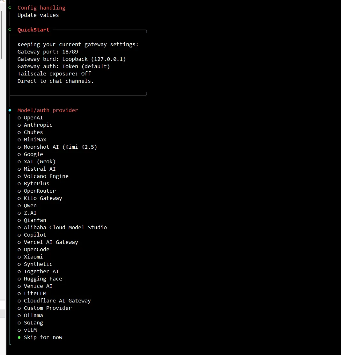The image size is (341, 355).
Task: Pick the Google provider option
Action: coord(30,154)
